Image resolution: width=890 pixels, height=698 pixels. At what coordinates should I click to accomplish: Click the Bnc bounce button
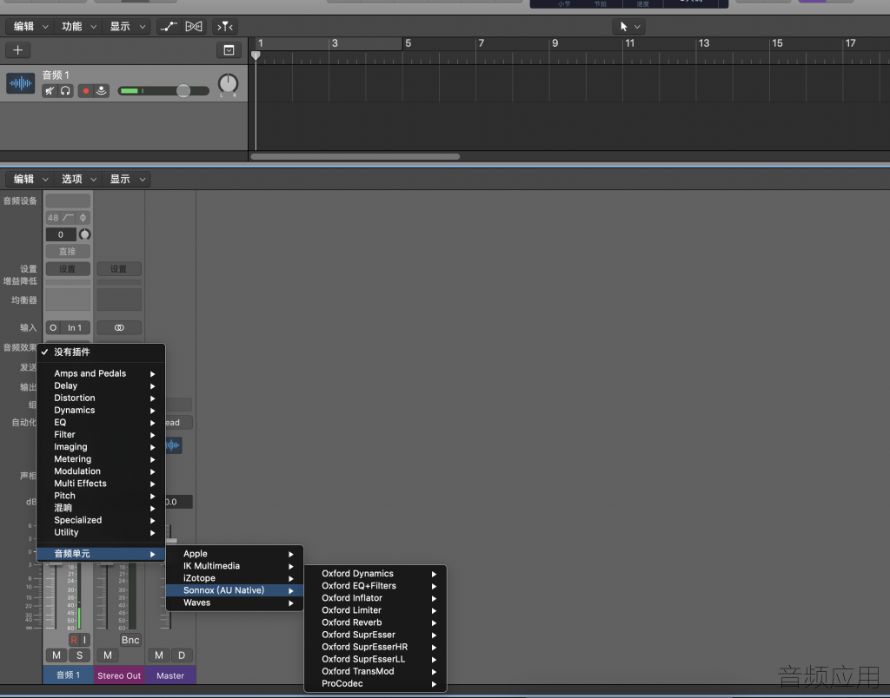pyautogui.click(x=130, y=640)
